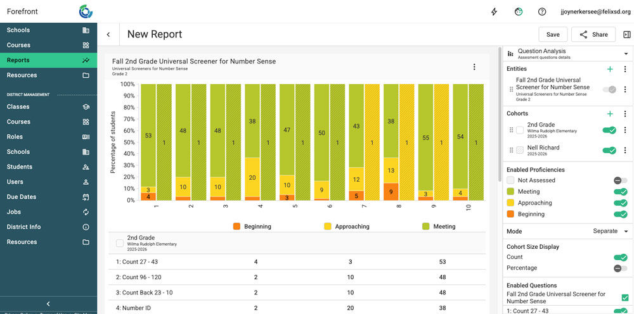Image resolution: width=634 pixels, height=314 pixels.
Task: Collapse the left sidebar with chevron
Action: point(48,304)
